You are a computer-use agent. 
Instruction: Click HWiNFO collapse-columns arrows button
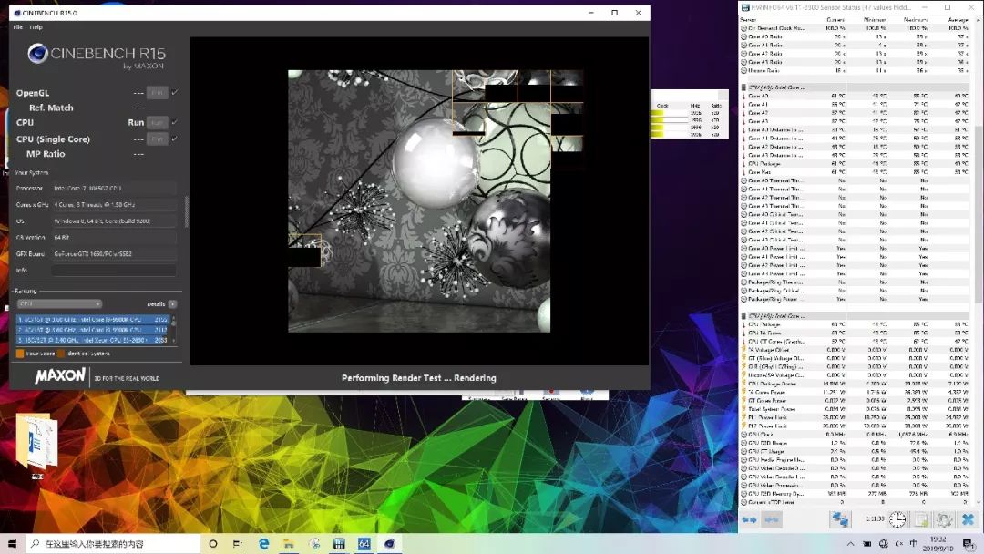tap(772, 519)
